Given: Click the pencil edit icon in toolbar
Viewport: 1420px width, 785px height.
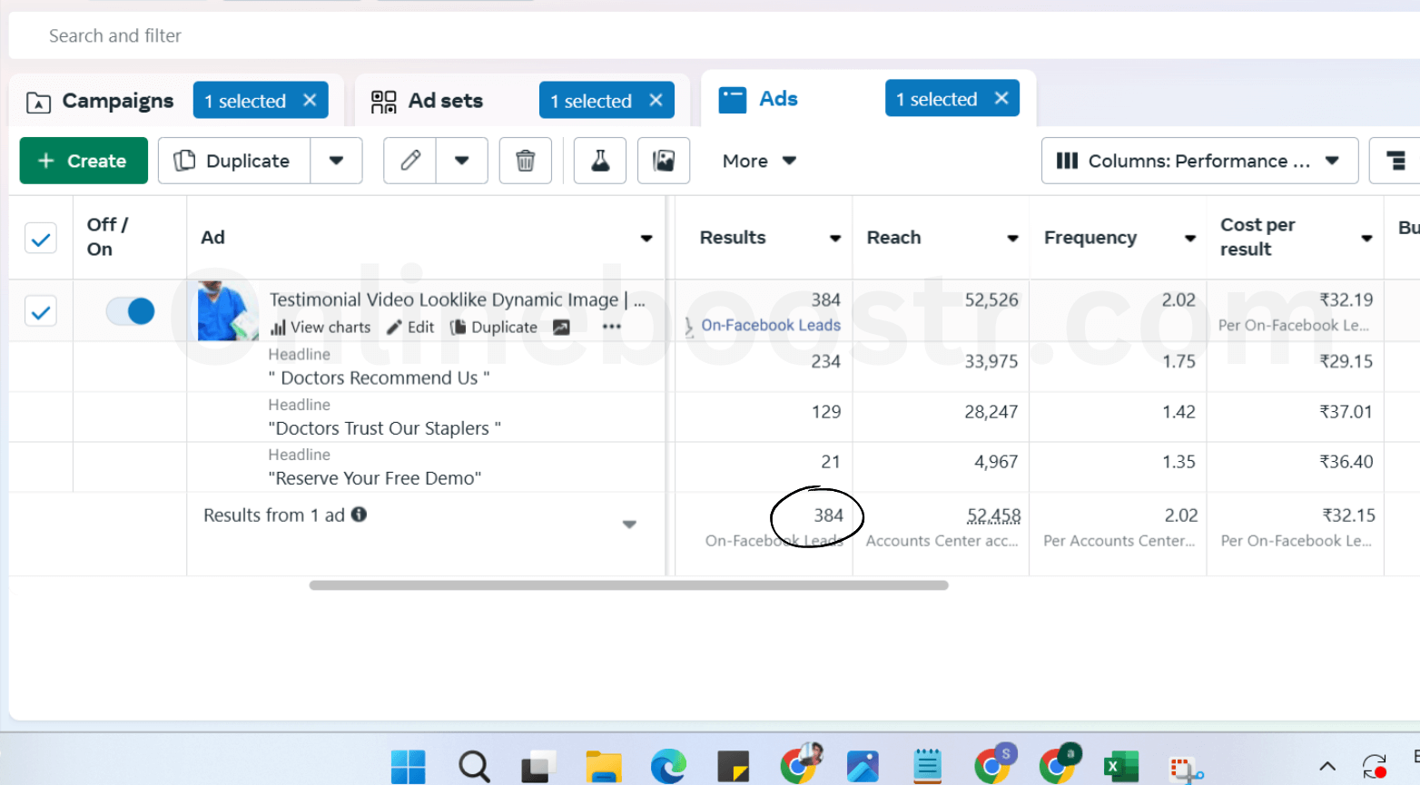Looking at the screenshot, I should [410, 161].
